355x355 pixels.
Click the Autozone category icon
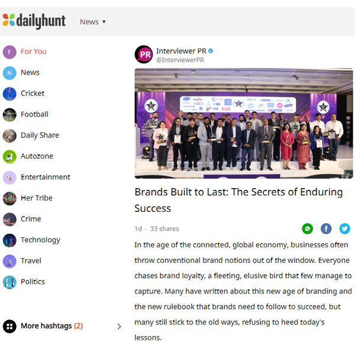click(x=9, y=156)
